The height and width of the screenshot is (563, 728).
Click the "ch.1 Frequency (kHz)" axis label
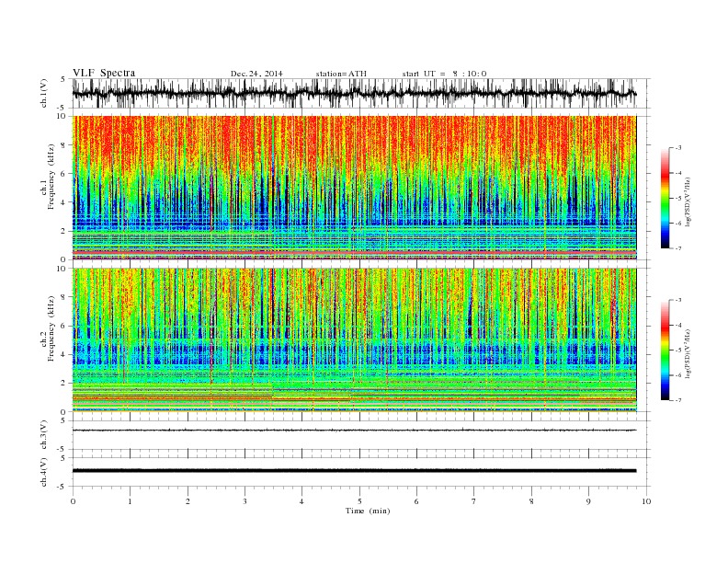(48, 177)
